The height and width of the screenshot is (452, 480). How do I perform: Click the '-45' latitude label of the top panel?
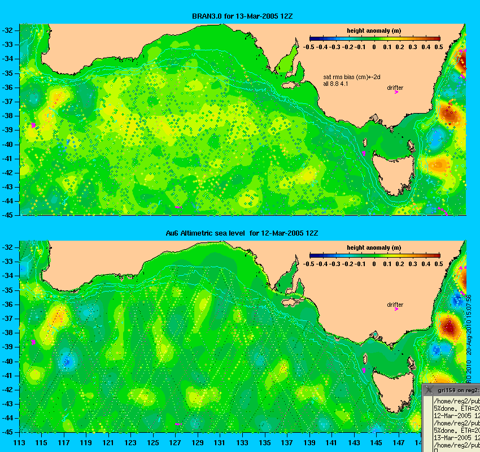[x=7, y=215]
